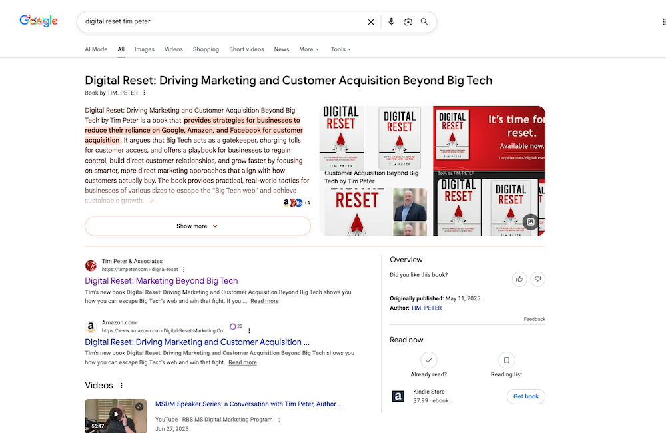Click thumbs down for this book

pos(537,279)
